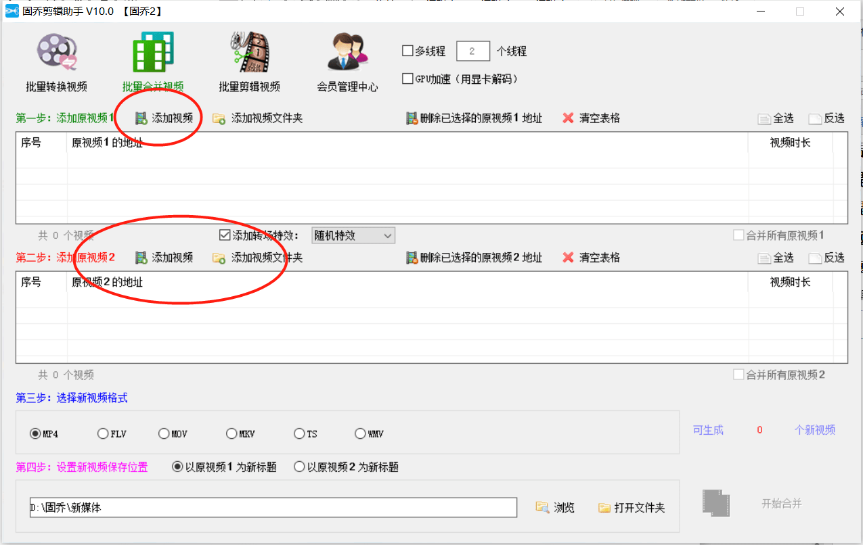863x545 pixels.
Task: Toggle GPU加速 checkbox
Action: point(407,79)
